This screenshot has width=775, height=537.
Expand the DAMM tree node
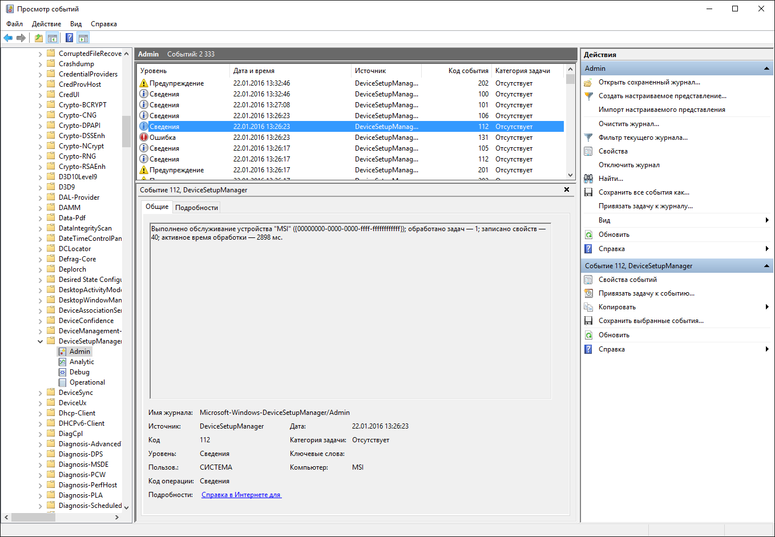(x=40, y=208)
